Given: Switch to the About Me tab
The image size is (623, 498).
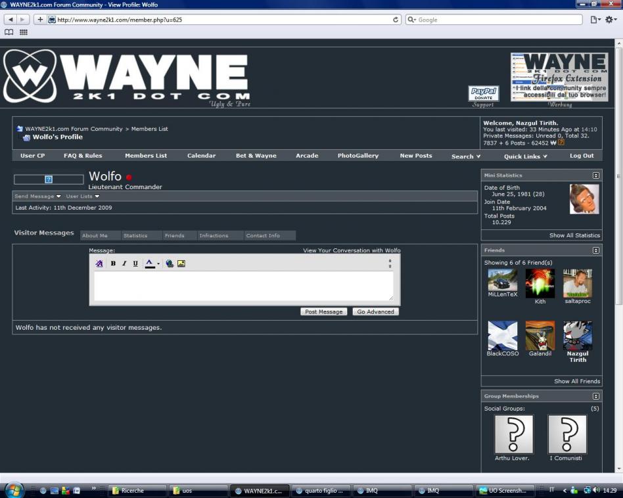Looking at the screenshot, I should [100, 235].
